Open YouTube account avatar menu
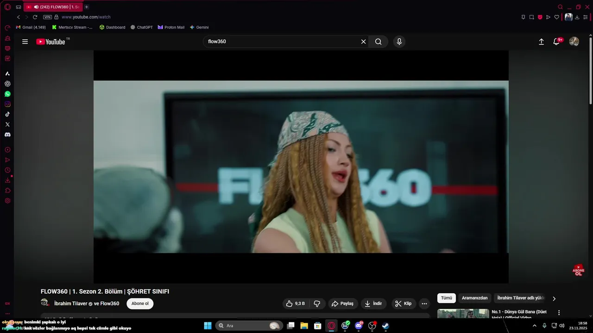 [574, 42]
